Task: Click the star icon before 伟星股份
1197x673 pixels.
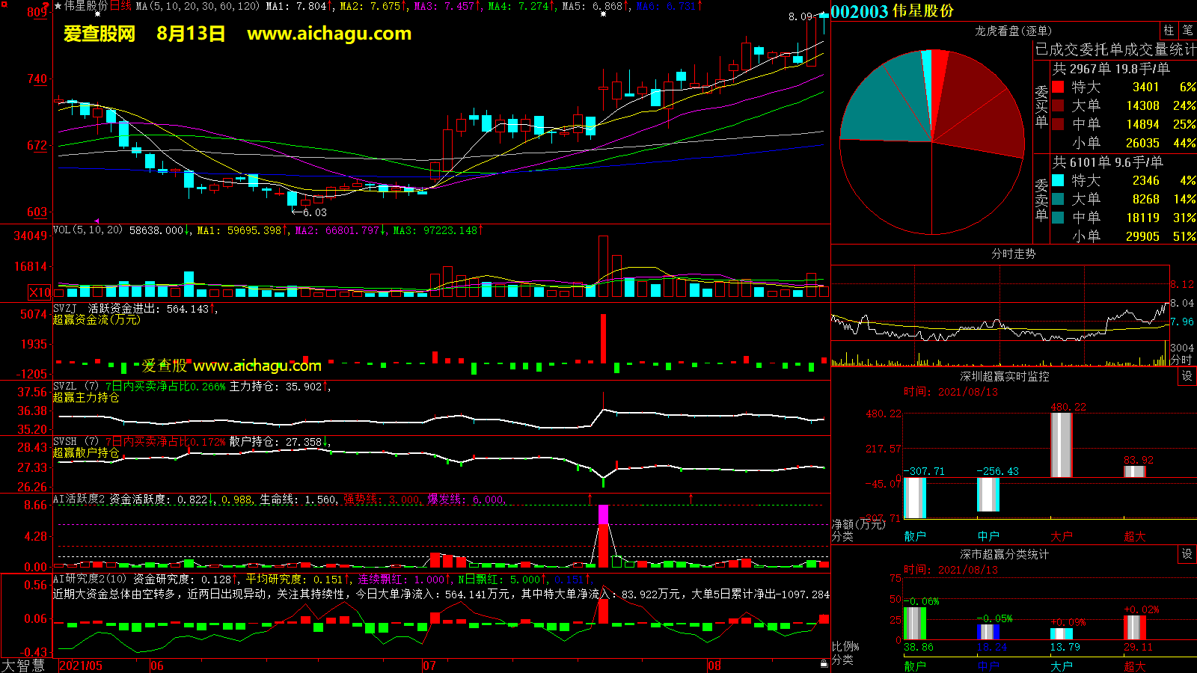Action: click(x=58, y=6)
